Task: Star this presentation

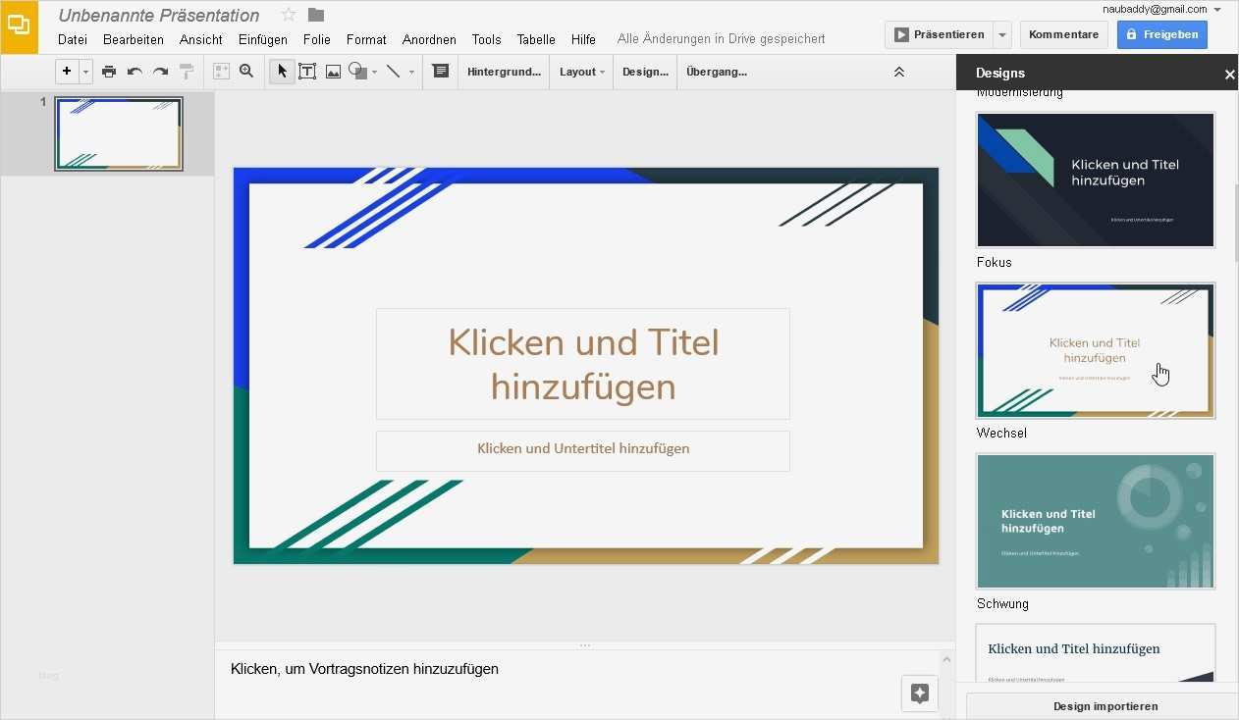Action: click(289, 15)
